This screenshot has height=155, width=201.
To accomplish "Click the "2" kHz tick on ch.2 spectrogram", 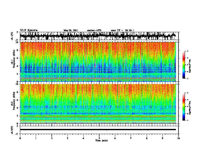I will (x=18, y=116).
